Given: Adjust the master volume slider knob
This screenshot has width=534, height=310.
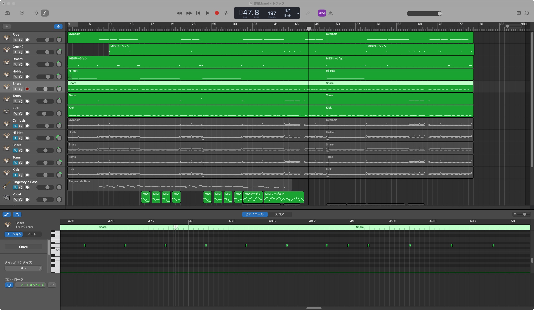Looking at the screenshot, I should click(x=440, y=14).
